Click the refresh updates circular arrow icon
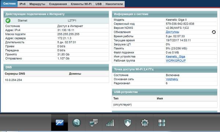 (x=214, y=32)
